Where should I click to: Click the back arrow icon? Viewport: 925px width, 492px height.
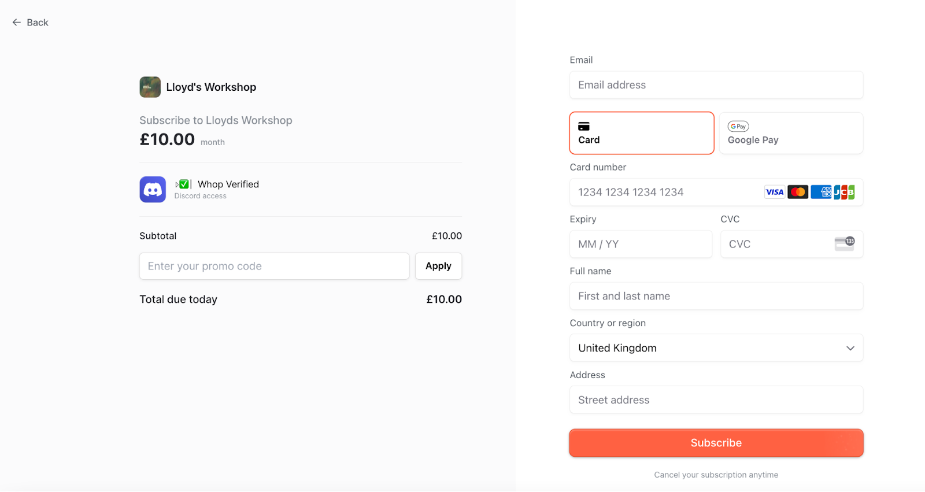[x=17, y=23]
